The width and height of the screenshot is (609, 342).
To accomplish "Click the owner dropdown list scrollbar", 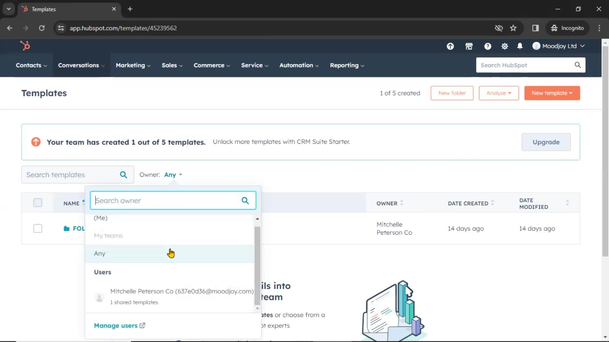I will pyautogui.click(x=257, y=265).
